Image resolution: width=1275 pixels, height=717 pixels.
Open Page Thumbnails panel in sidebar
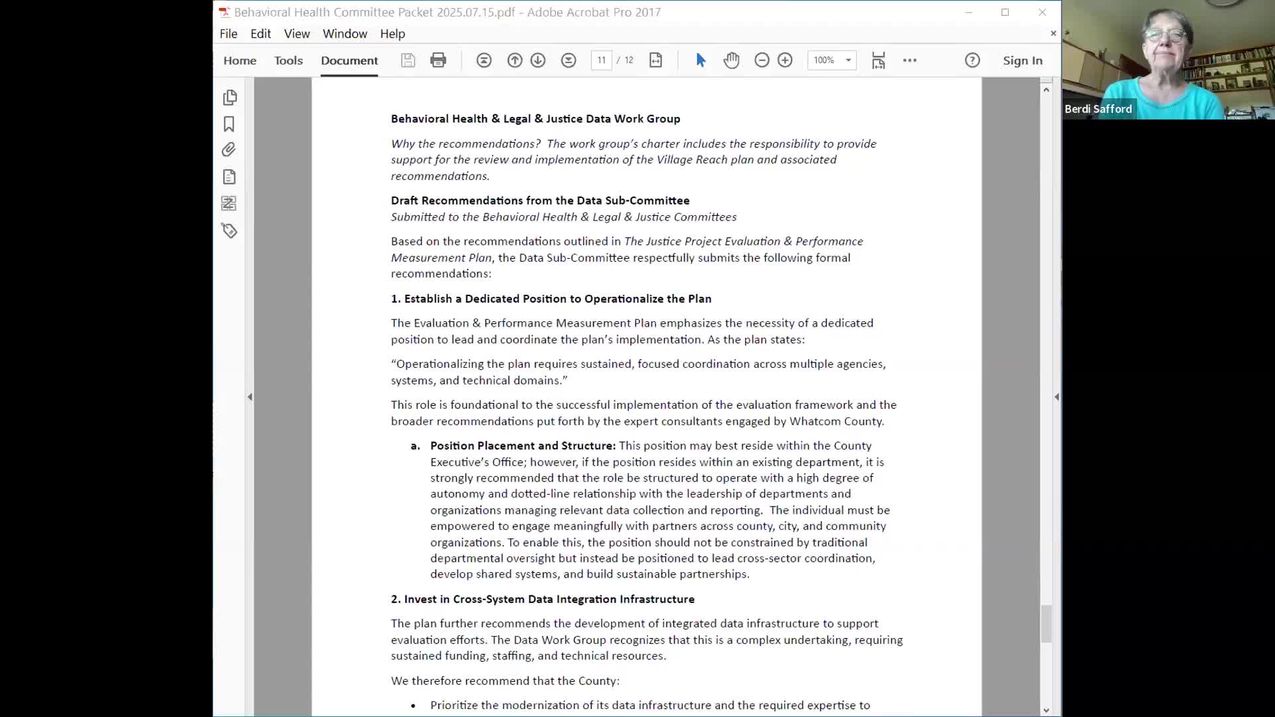[x=230, y=98]
